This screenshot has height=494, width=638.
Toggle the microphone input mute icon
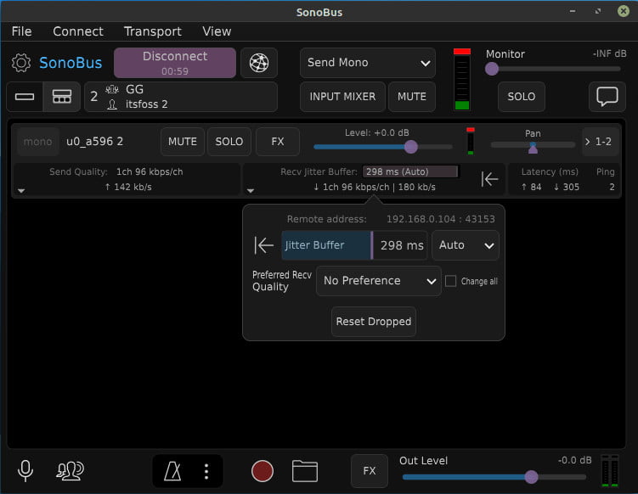[25, 471]
